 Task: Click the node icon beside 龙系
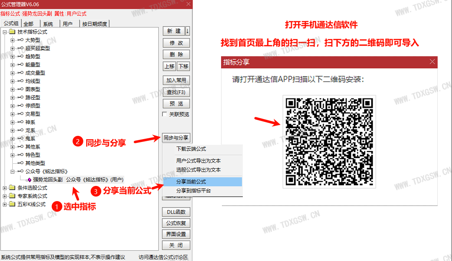click(20, 130)
